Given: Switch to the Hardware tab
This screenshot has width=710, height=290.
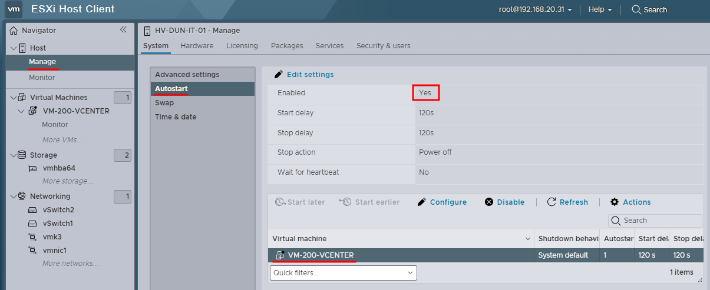Looking at the screenshot, I should click(x=197, y=46).
